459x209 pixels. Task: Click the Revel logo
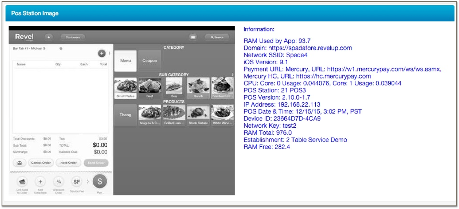coord(24,37)
